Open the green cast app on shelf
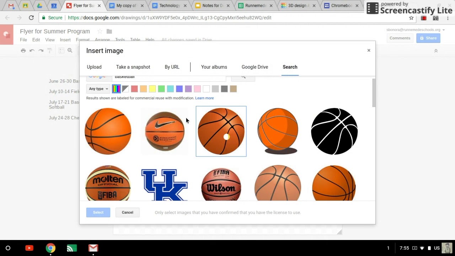 [72, 248]
